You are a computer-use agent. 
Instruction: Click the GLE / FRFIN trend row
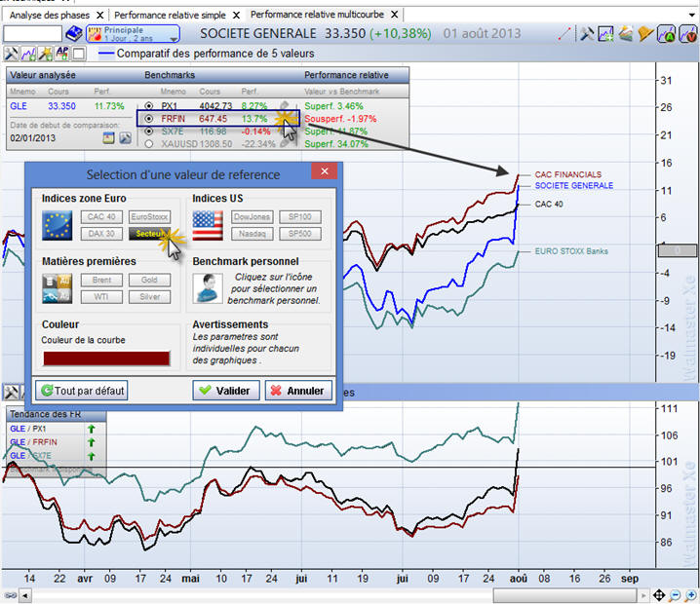point(54,442)
